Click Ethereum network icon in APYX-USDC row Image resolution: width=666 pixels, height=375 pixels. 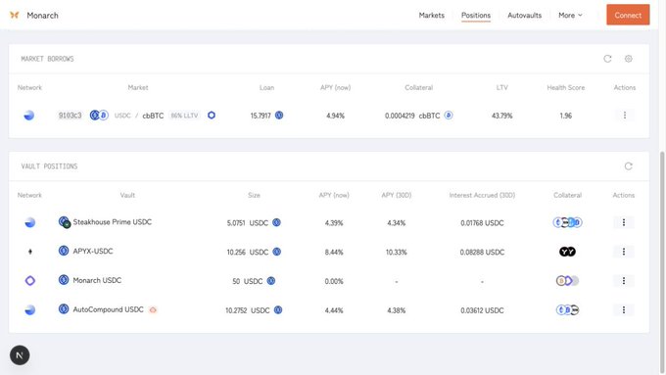pos(29,252)
